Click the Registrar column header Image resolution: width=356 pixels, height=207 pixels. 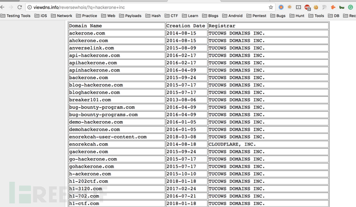point(268,26)
